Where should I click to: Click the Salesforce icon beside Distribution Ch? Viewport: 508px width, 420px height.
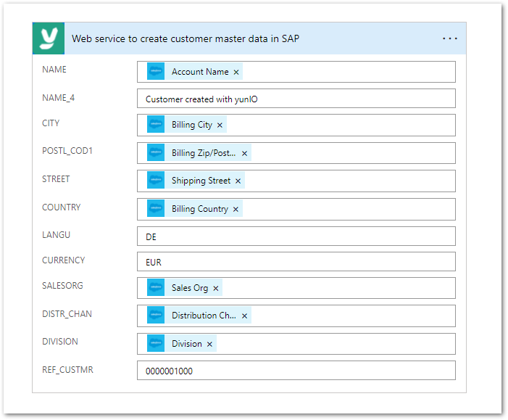(156, 316)
